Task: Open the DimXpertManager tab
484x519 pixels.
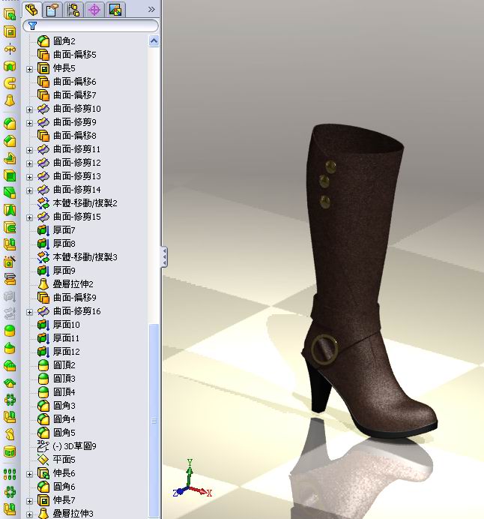Action: pos(94,10)
